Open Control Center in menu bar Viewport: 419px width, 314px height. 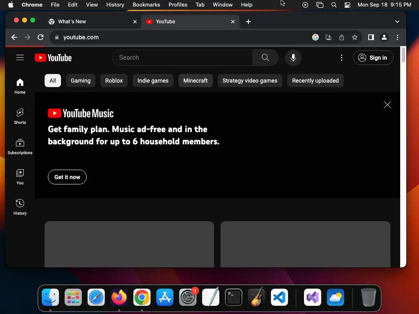[347, 5]
